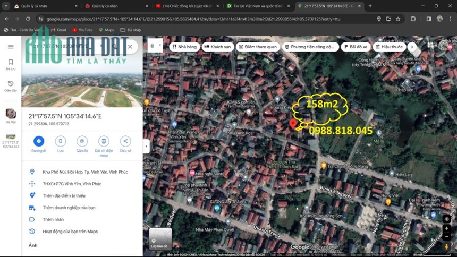
Task: Select the Hiệu thuốc filter chip
Action: tap(389, 47)
